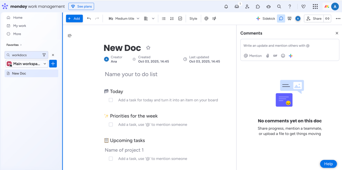Check the task checkbox under Today
Image resolution: width=342 pixels, height=170 pixels.
pyautogui.click(x=111, y=100)
